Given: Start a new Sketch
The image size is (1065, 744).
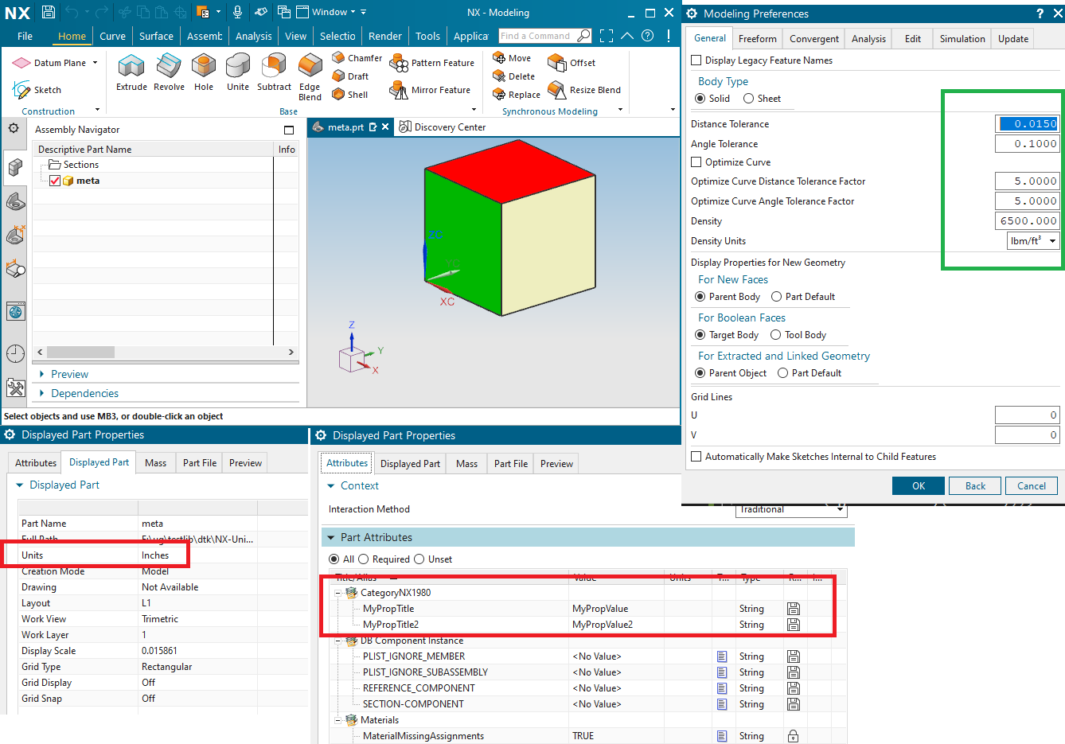Looking at the screenshot, I should click(37, 90).
